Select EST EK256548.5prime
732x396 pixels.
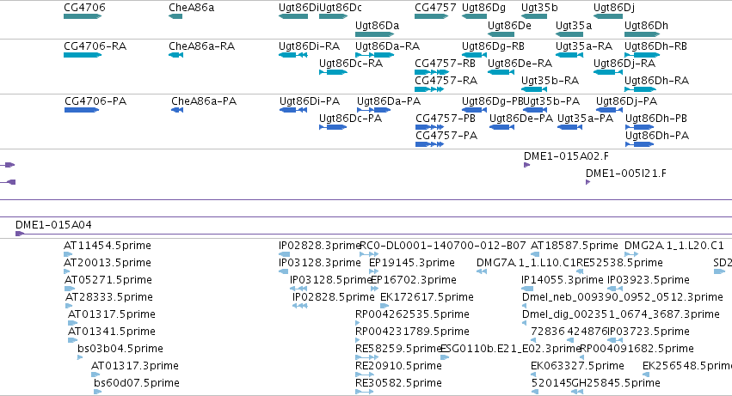coord(647,375)
